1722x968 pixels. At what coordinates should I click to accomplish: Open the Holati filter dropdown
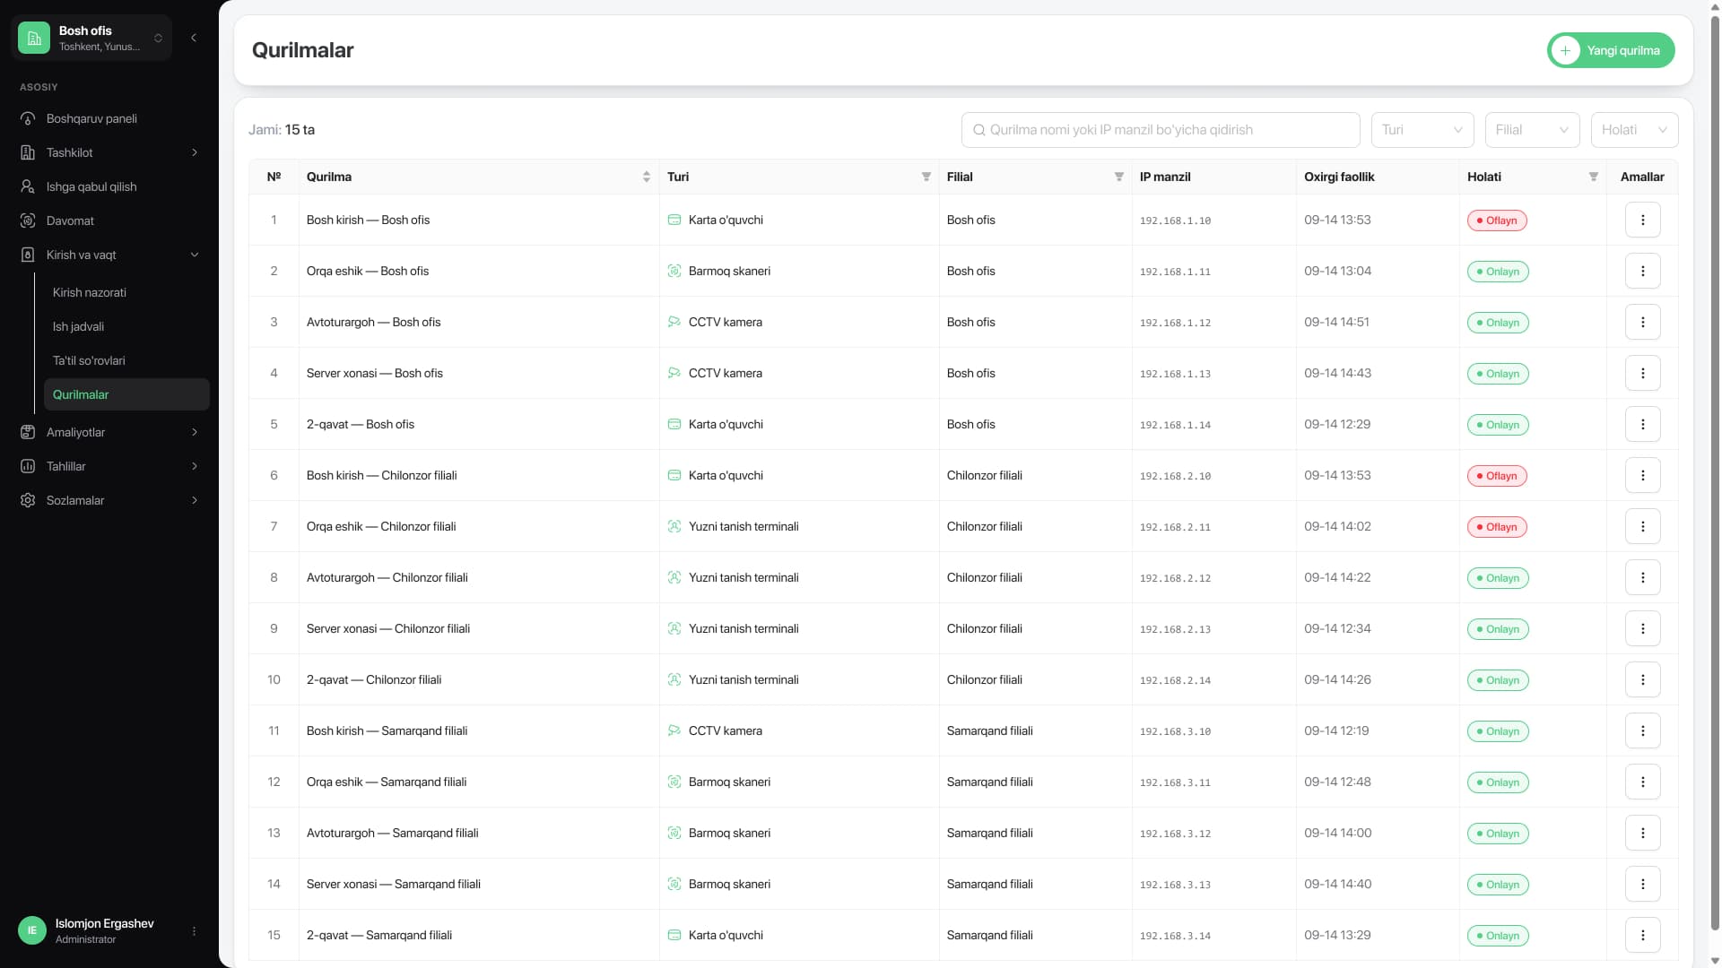[x=1634, y=130]
